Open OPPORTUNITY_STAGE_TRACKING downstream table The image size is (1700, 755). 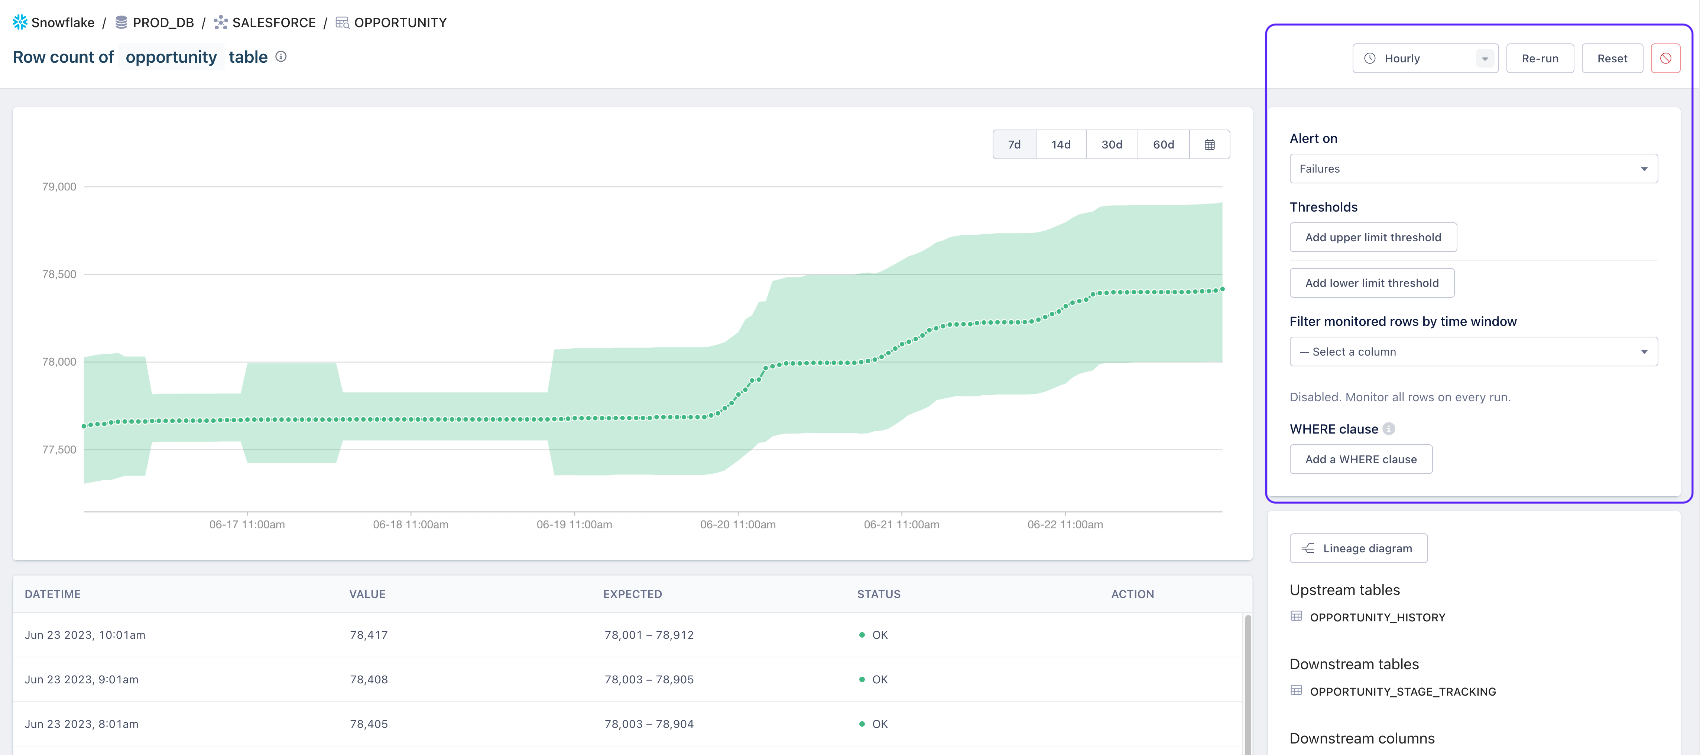(1402, 691)
